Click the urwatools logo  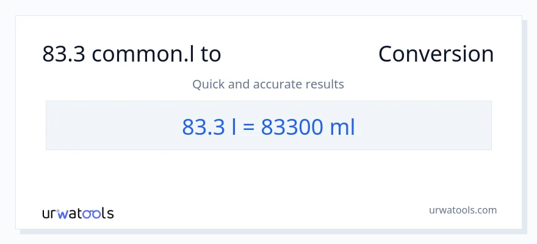click(77, 213)
